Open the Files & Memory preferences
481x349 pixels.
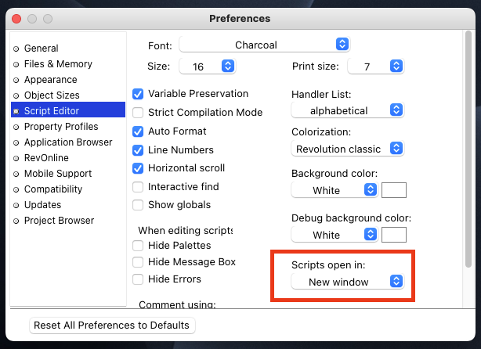click(x=57, y=64)
